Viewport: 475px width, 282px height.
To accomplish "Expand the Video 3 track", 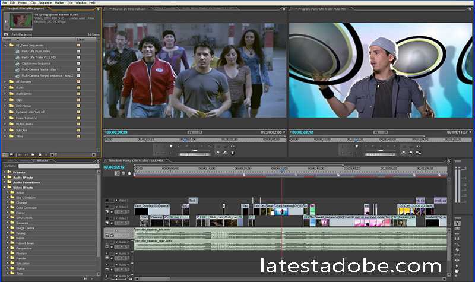I will pyautogui.click(x=116, y=201).
